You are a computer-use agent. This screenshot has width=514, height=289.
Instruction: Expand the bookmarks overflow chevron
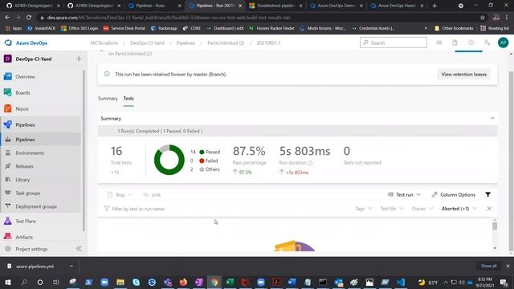(426, 29)
